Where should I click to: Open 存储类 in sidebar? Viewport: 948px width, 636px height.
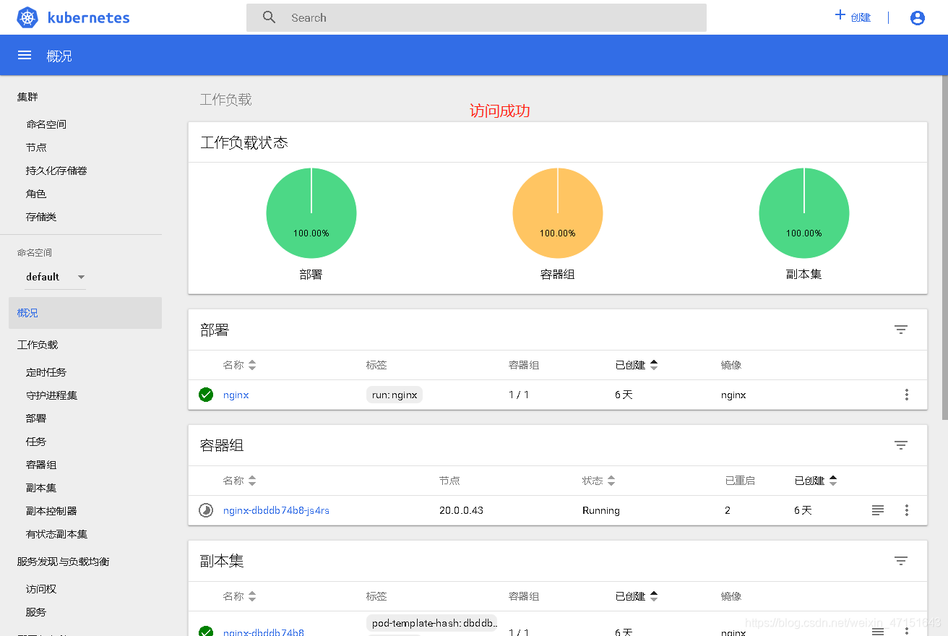pyautogui.click(x=41, y=217)
